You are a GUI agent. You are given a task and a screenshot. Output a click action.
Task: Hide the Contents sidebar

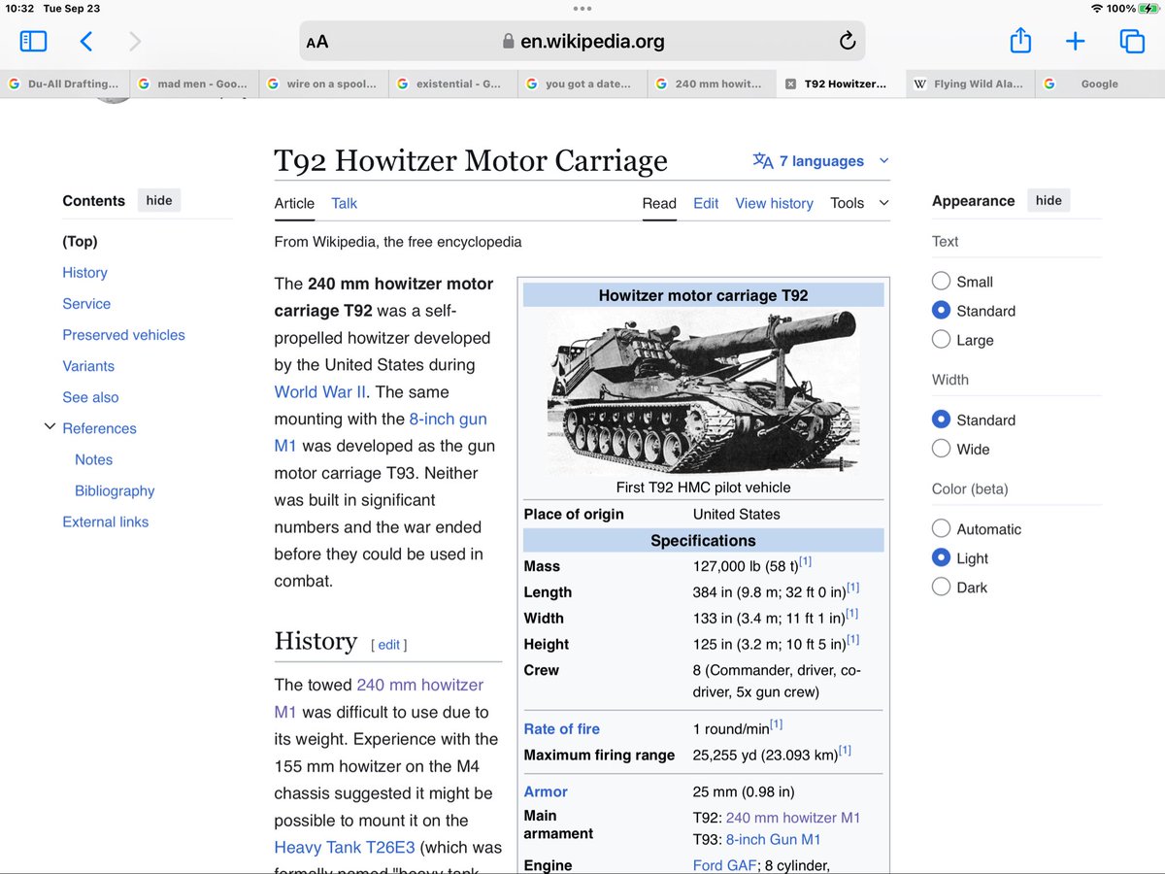click(x=159, y=201)
